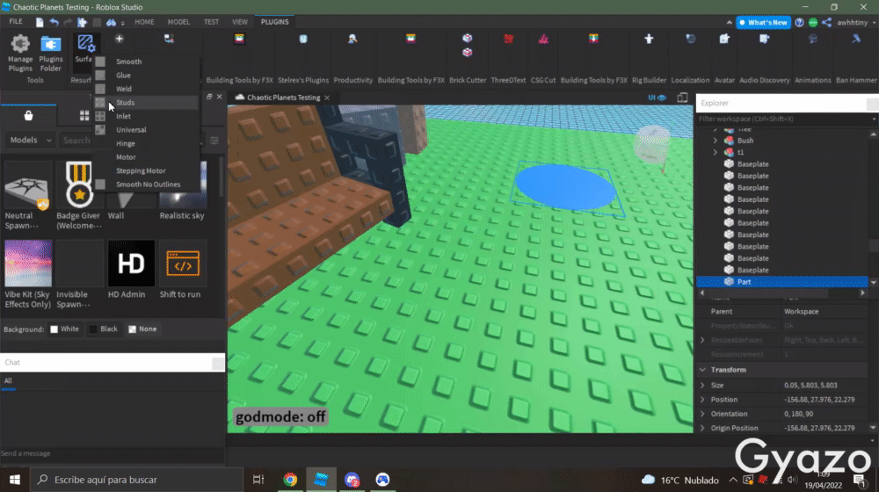Expand the ResizeableFaces property
This screenshot has width=879, height=492.
pyautogui.click(x=702, y=340)
